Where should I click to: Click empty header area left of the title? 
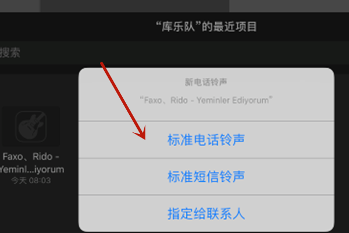pyautogui.click(x=77, y=27)
